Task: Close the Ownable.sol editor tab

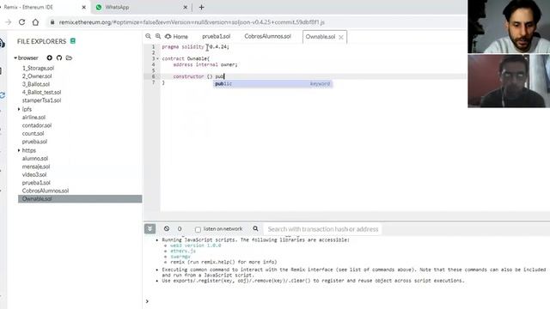Action: point(341,37)
